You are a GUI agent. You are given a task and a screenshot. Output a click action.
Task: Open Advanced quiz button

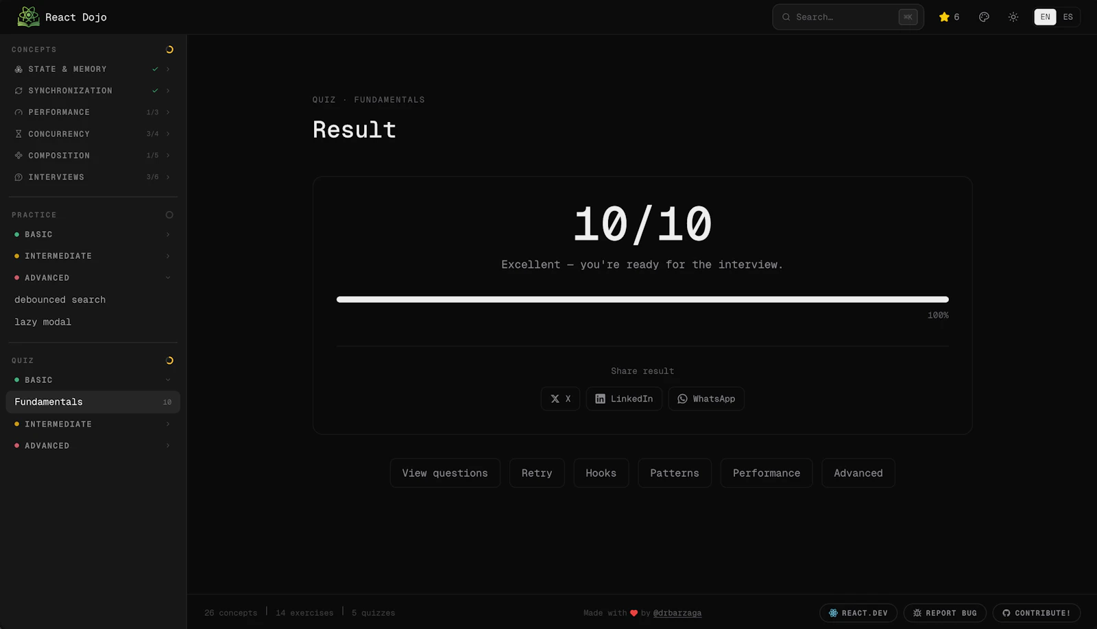[x=858, y=473]
